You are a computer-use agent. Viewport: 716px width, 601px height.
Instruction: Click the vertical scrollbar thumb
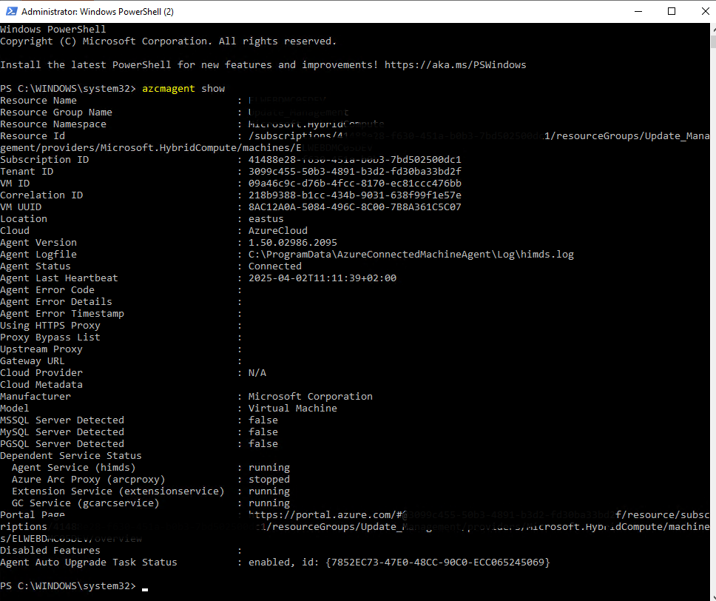[x=713, y=41]
